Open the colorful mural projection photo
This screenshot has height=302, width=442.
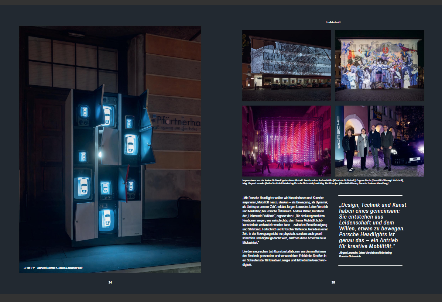point(380,66)
